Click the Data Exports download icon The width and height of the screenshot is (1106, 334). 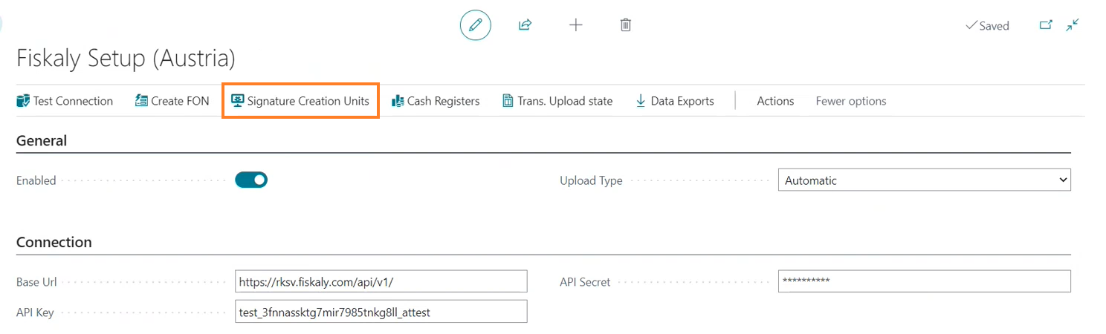coord(641,101)
